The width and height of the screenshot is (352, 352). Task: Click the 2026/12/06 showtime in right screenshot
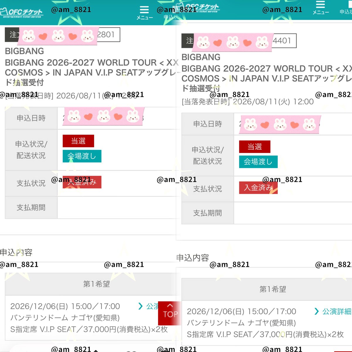[x=241, y=312]
